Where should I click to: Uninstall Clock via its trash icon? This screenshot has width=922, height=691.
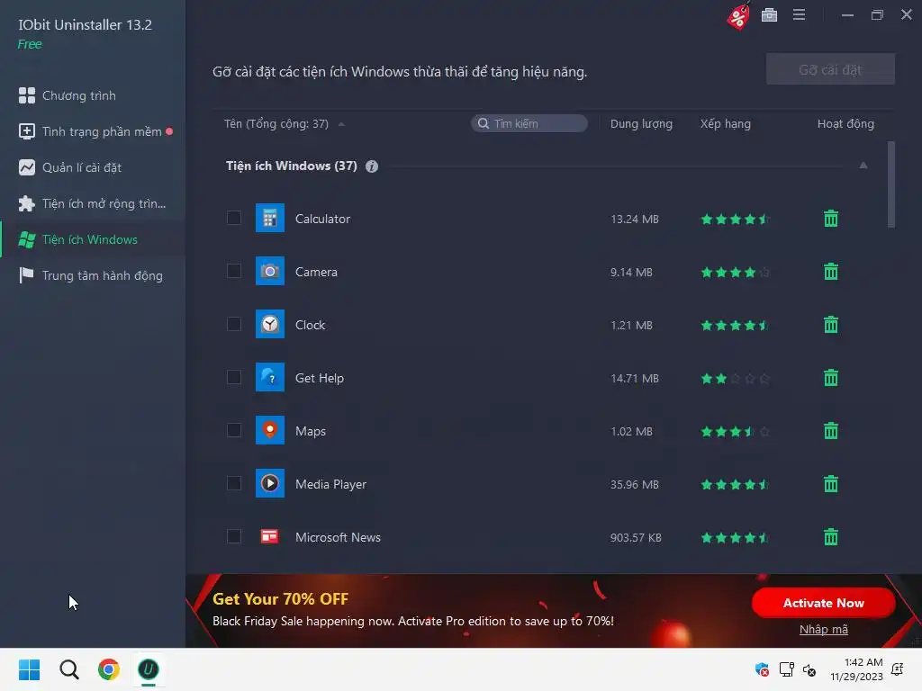[830, 324]
